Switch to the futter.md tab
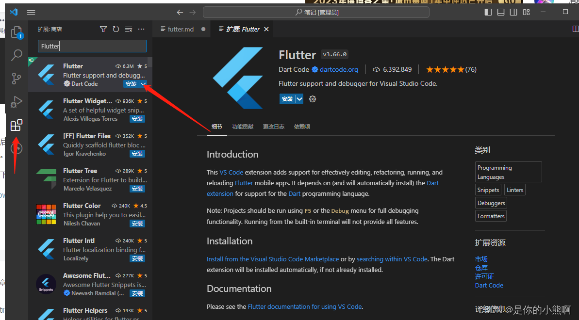The width and height of the screenshot is (579, 320). click(x=181, y=29)
